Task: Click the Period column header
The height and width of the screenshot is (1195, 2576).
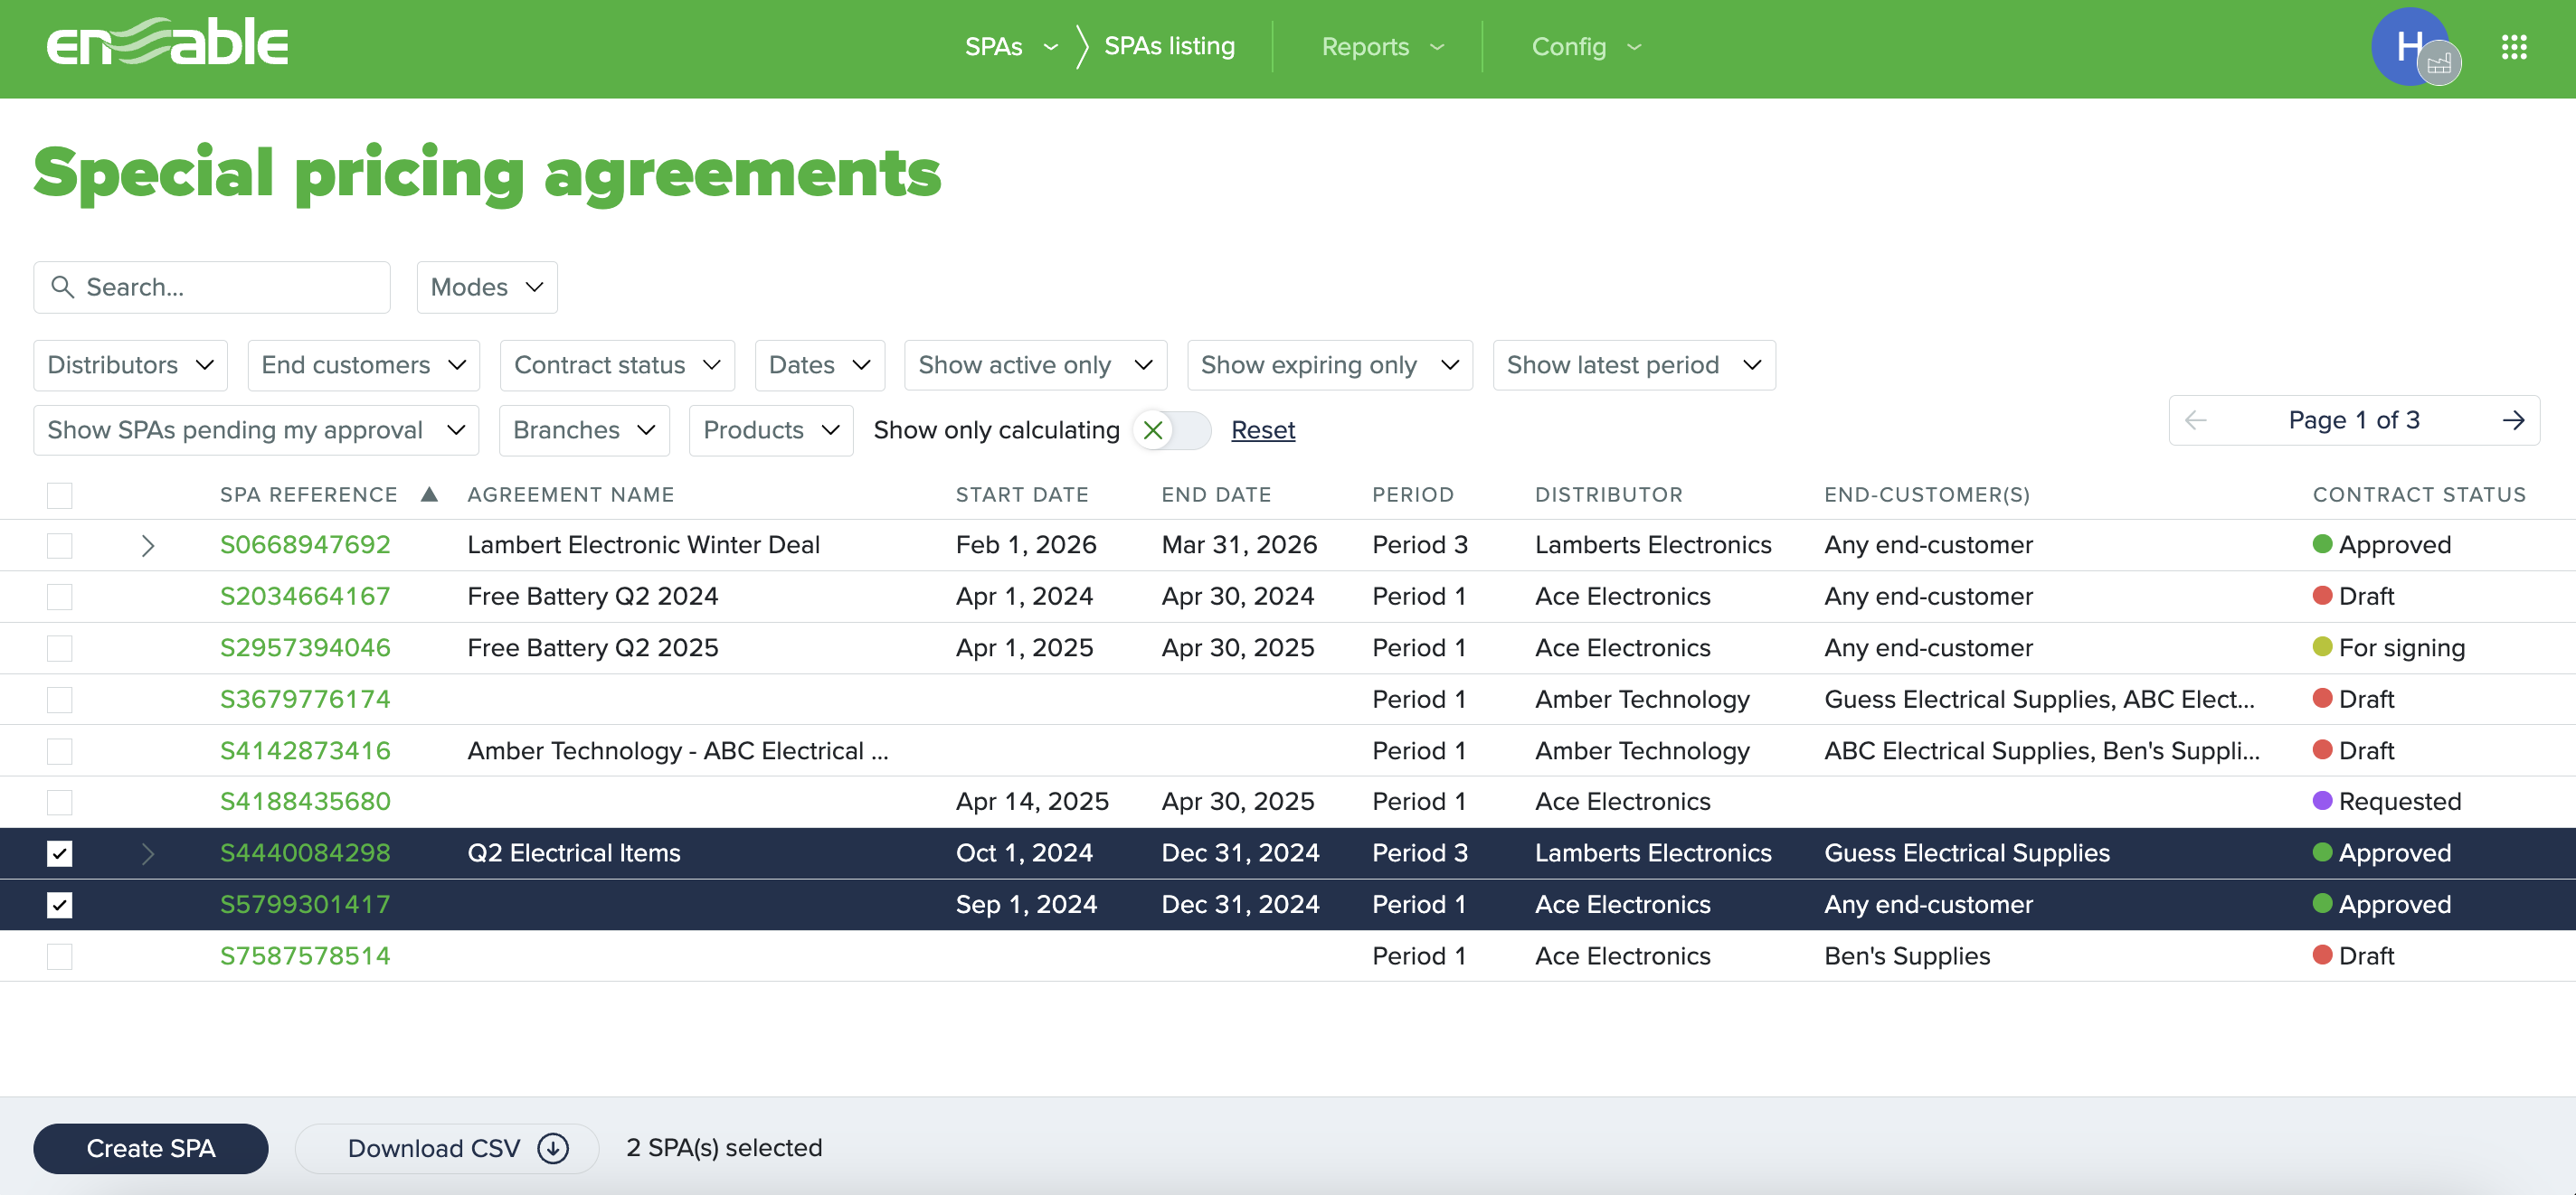Action: 1413,494
